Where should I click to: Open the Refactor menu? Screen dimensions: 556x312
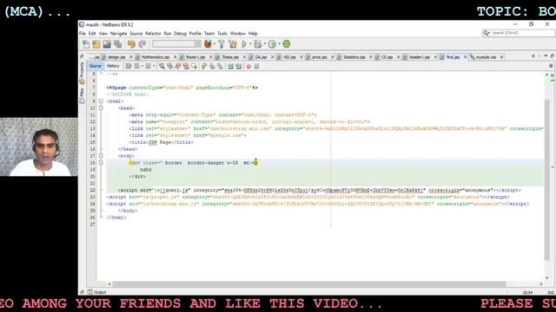(x=153, y=34)
